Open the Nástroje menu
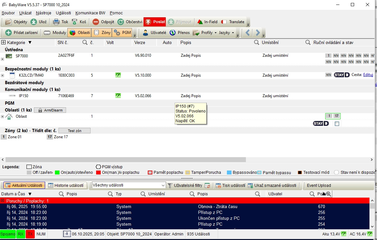Viewport: 377px width, 240px height. click(43, 13)
